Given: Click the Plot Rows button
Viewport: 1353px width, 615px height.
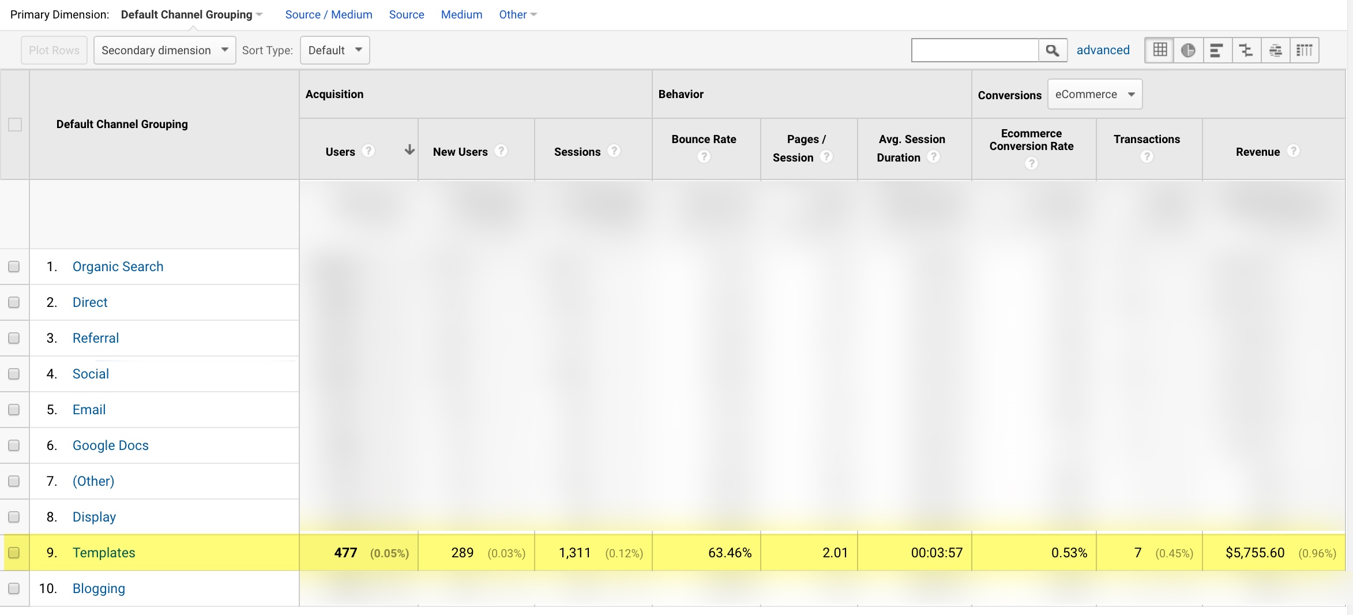Looking at the screenshot, I should coord(54,50).
